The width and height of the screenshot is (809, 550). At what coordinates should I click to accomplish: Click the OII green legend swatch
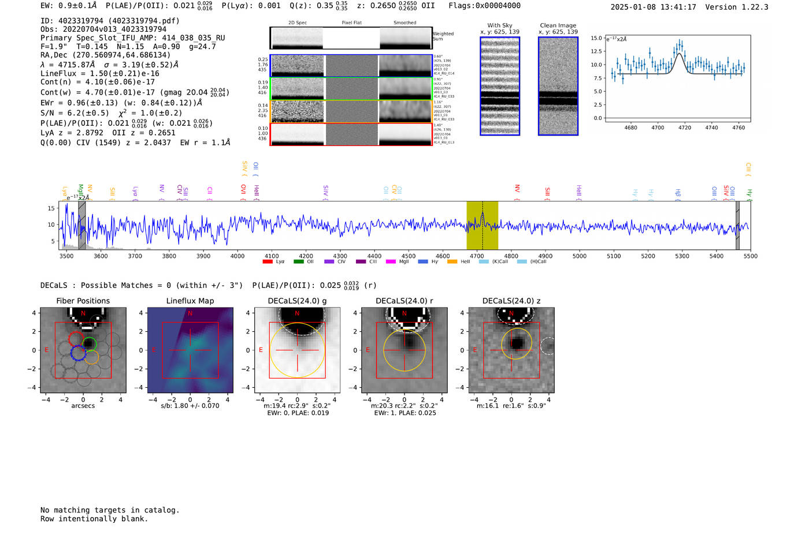pyautogui.click(x=298, y=262)
